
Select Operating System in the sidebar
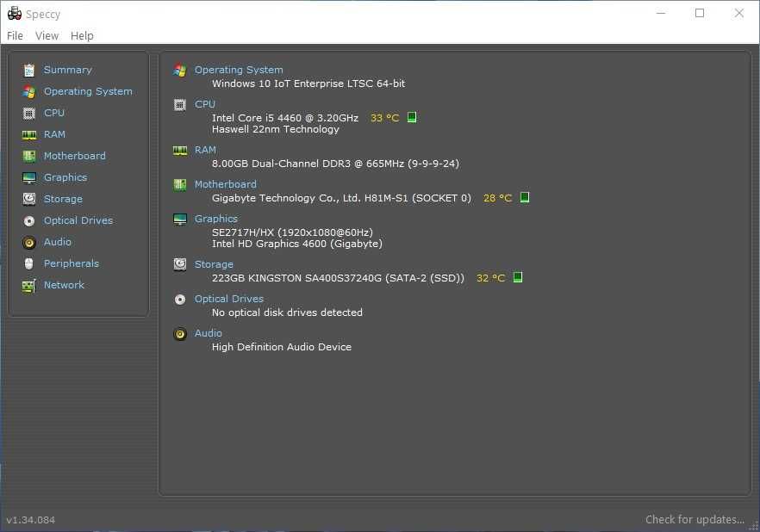88,91
